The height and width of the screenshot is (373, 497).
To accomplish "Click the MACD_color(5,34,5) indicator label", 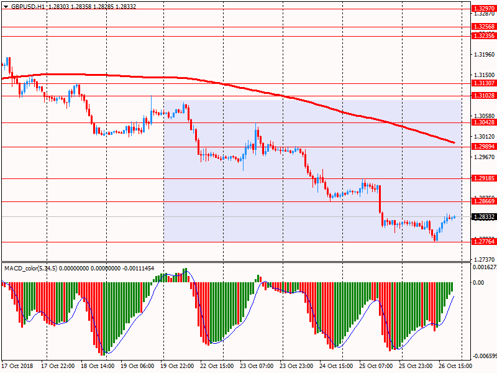I will click(x=30, y=269).
